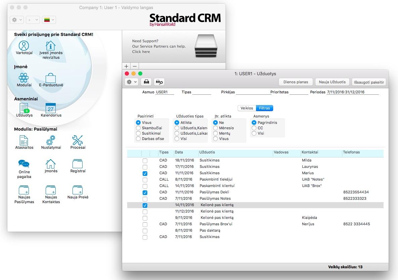Open the Ataskaitos reports icon
This screenshot has height=280, width=398.
(x=24, y=140)
